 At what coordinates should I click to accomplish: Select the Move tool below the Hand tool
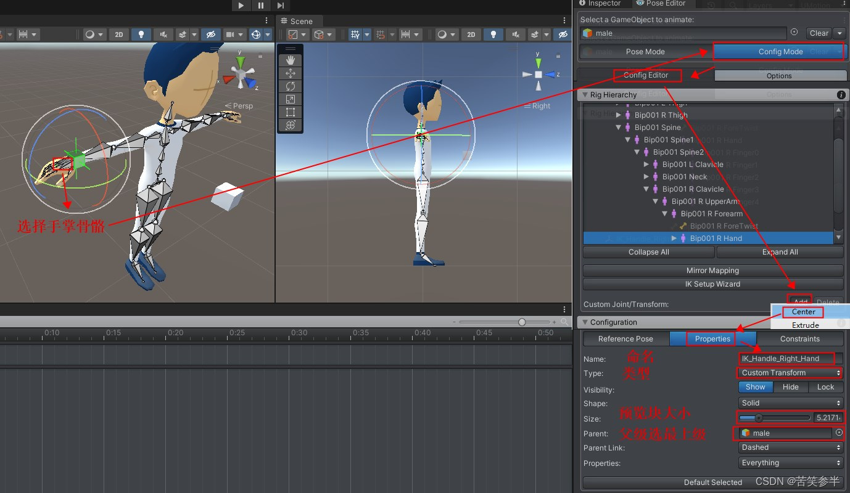290,73
